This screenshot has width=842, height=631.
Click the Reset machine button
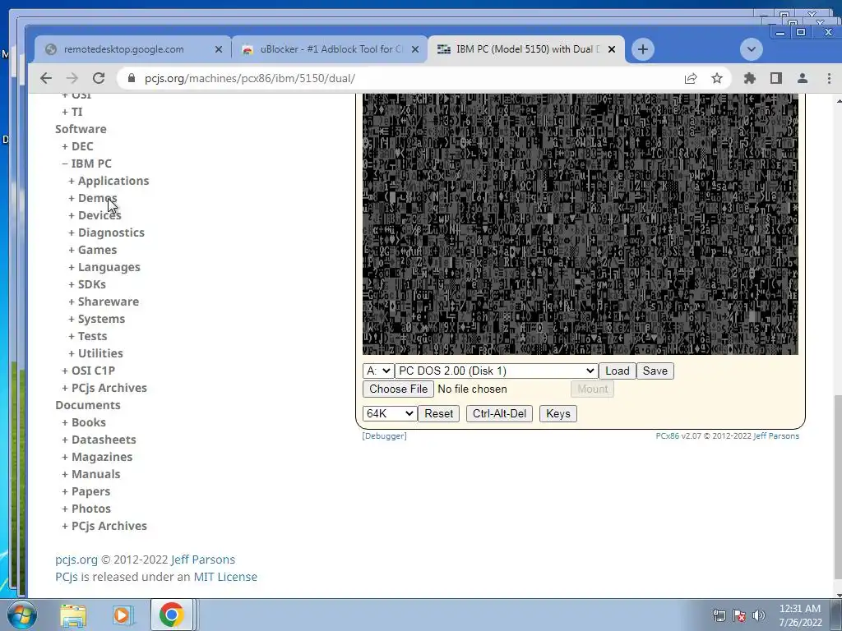tap(439, 414)
